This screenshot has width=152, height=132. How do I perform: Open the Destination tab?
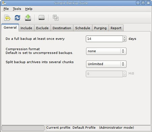[62, 28]
